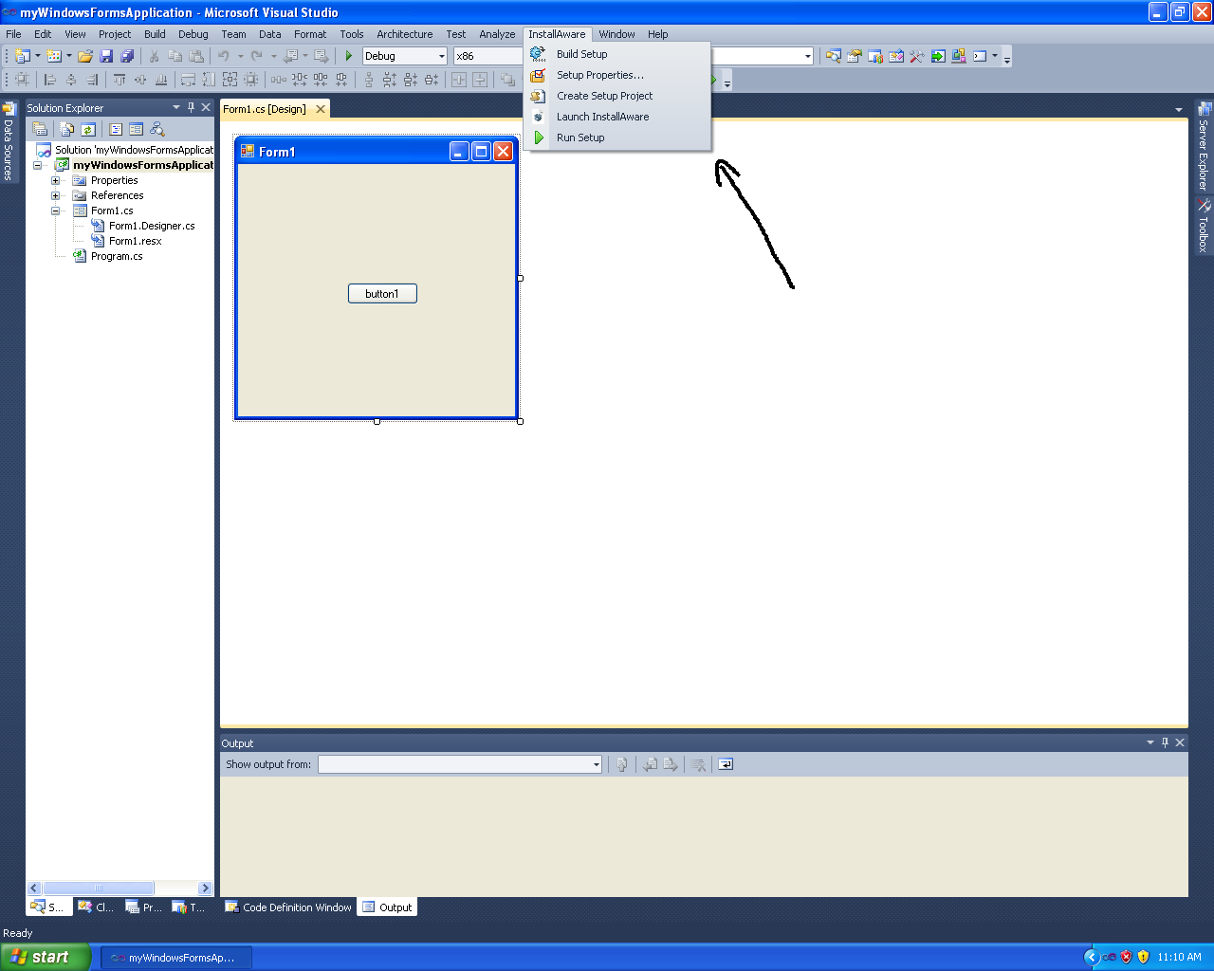Open the Command Window toolbar icon
The height and width of the screenshot is (971, 1214).
click(980, 56)
